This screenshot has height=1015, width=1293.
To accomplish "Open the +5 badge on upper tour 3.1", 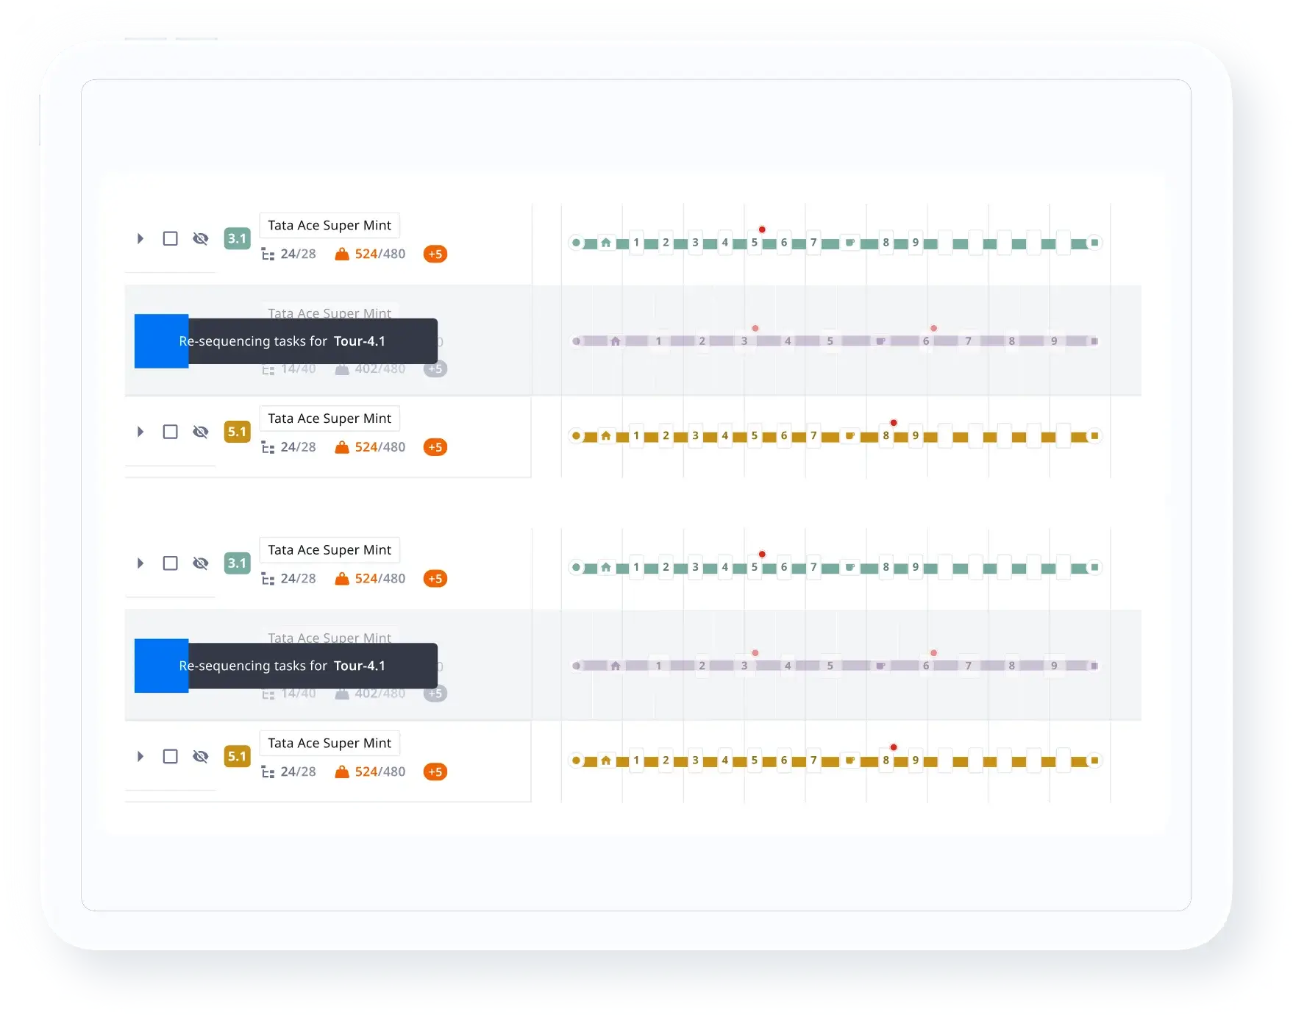I will click(435, 254).
